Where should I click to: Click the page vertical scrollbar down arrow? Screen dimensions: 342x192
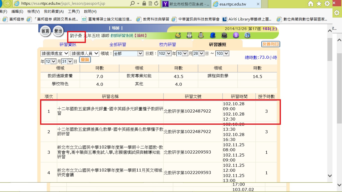330,176
